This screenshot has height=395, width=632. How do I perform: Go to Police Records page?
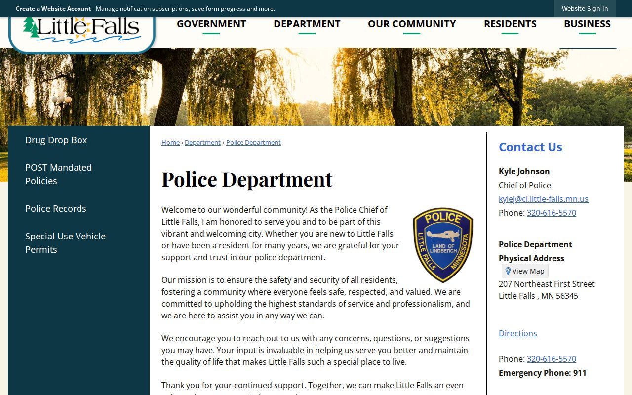coord(56,208)
